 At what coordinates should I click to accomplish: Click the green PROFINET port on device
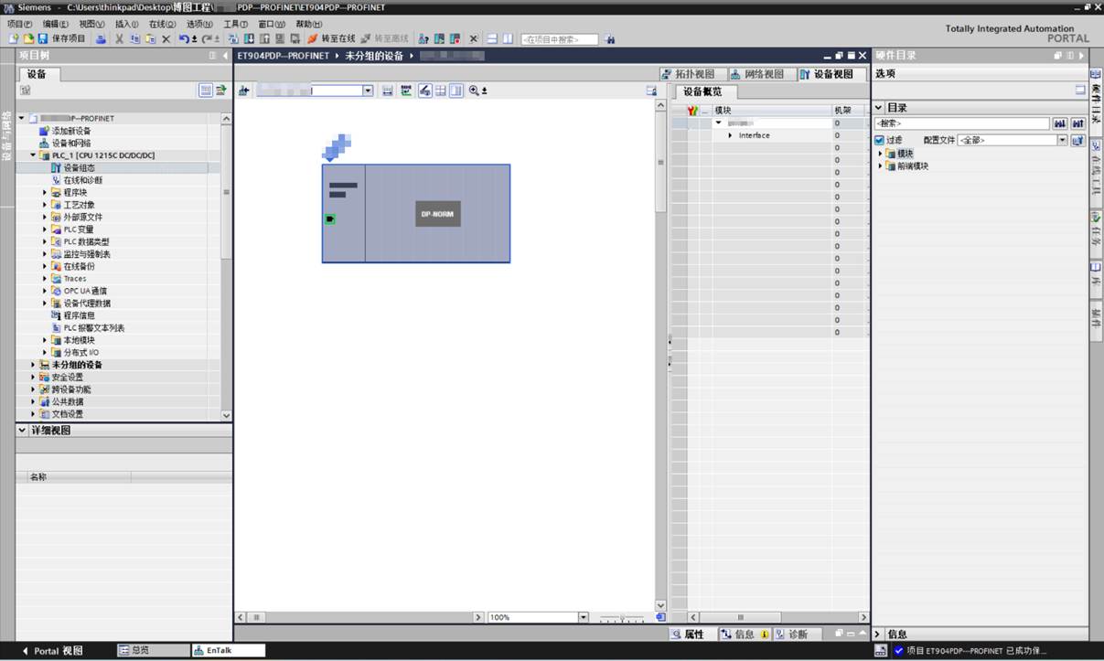[x=330, y=219]
